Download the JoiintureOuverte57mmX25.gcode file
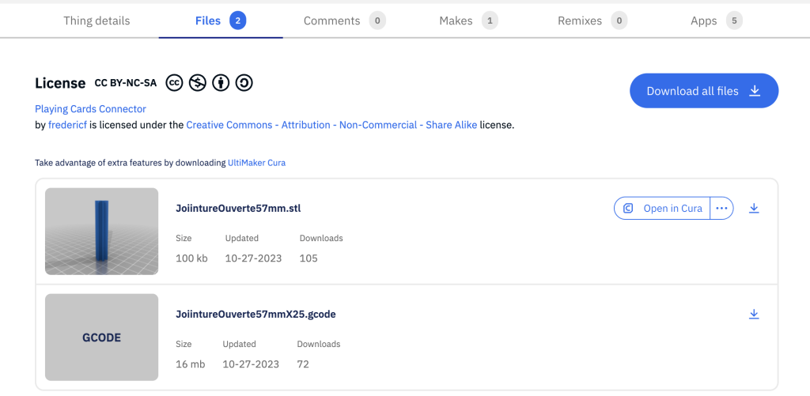This screenshot has width=810, height=396. [x=754, y=314]
